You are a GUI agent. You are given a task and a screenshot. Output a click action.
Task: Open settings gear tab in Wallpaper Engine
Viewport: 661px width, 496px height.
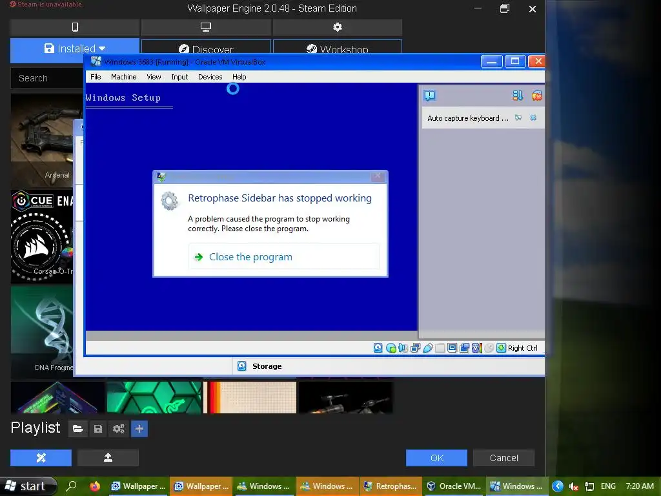tap(337, 27)
